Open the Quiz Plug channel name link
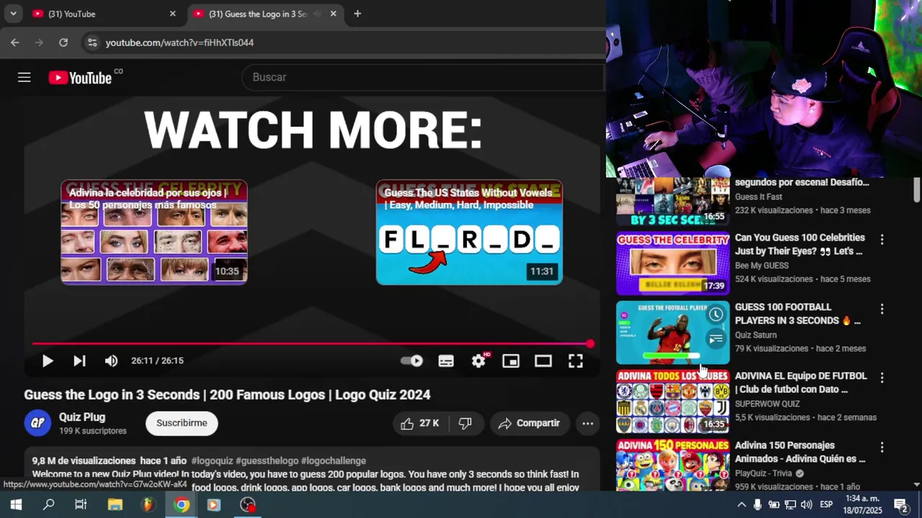This screenshot has width=922, height=518. click(82, 417)
